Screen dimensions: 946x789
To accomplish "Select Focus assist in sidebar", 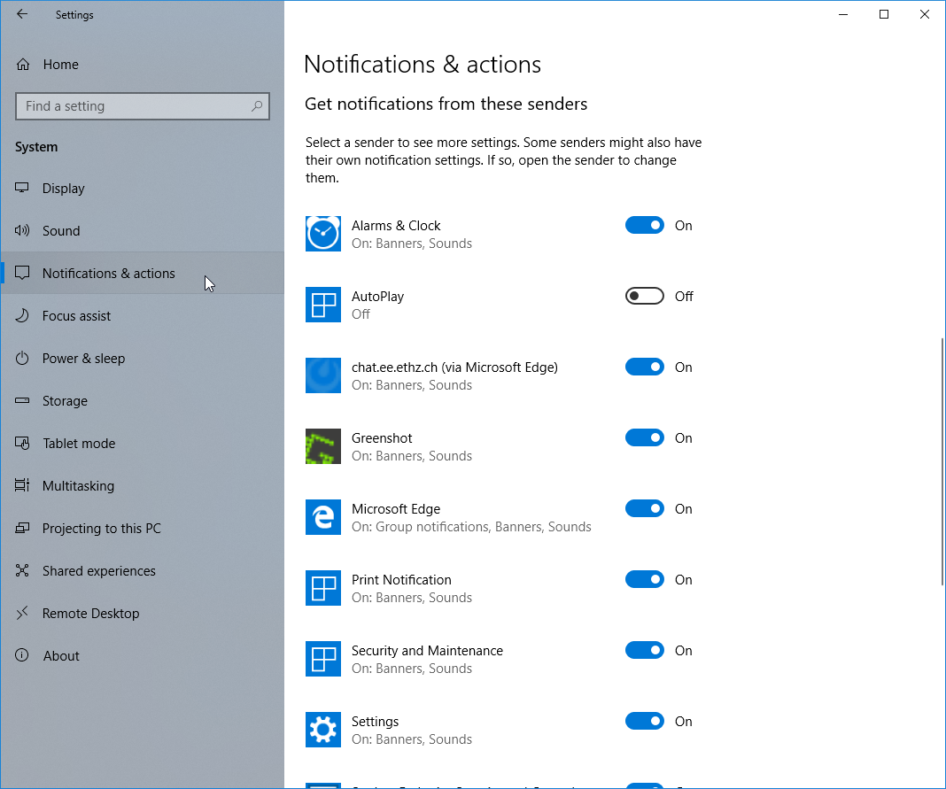I will [143, 315].
